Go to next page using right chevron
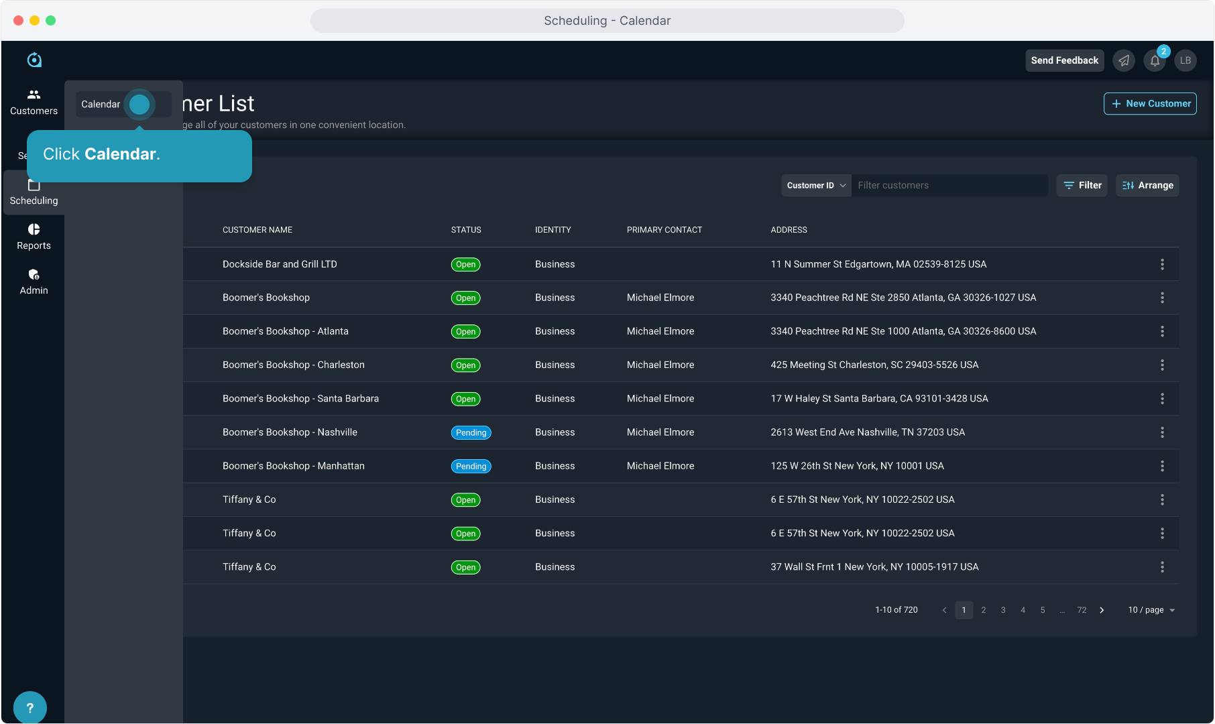 click(x=1102, y=610)
